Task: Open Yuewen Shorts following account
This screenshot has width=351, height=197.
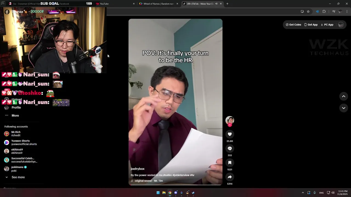Action: coord(21,143)
